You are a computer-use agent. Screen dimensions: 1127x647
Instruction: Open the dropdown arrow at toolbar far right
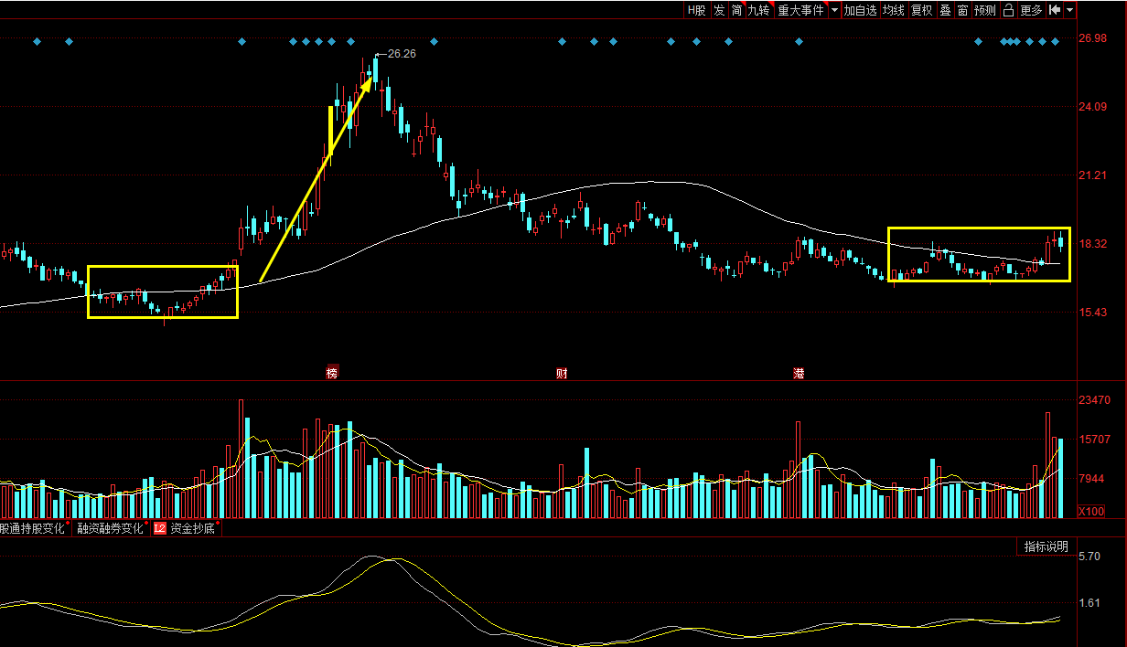(1070, 10)
